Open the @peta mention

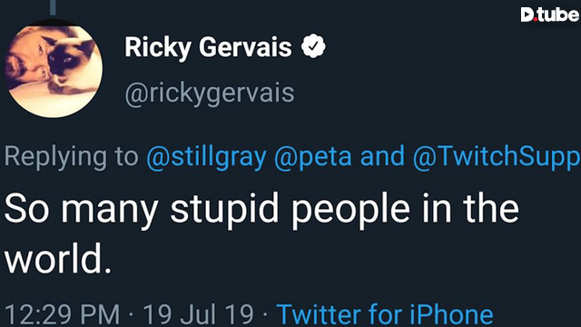[x=313, y=156]
